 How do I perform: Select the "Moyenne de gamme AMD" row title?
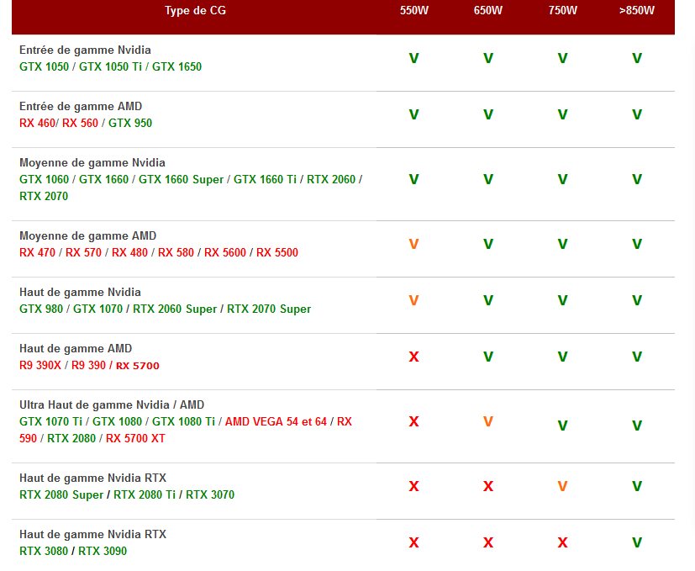click(87, 236)
